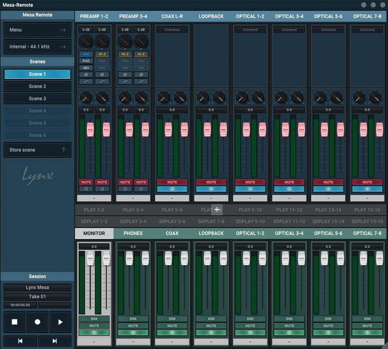The width and height of the screenshot is (388, 349).
Task: Expand the Store scene option
Action: click(x=38, y=150)
